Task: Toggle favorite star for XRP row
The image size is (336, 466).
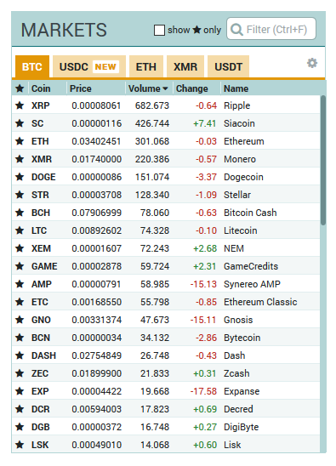Action: click(20, 105)
